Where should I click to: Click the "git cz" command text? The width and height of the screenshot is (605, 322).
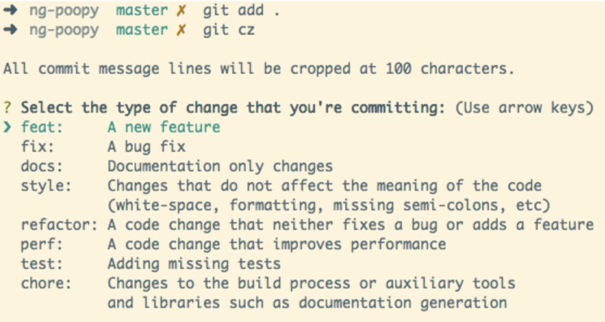(x=229, y=30)
